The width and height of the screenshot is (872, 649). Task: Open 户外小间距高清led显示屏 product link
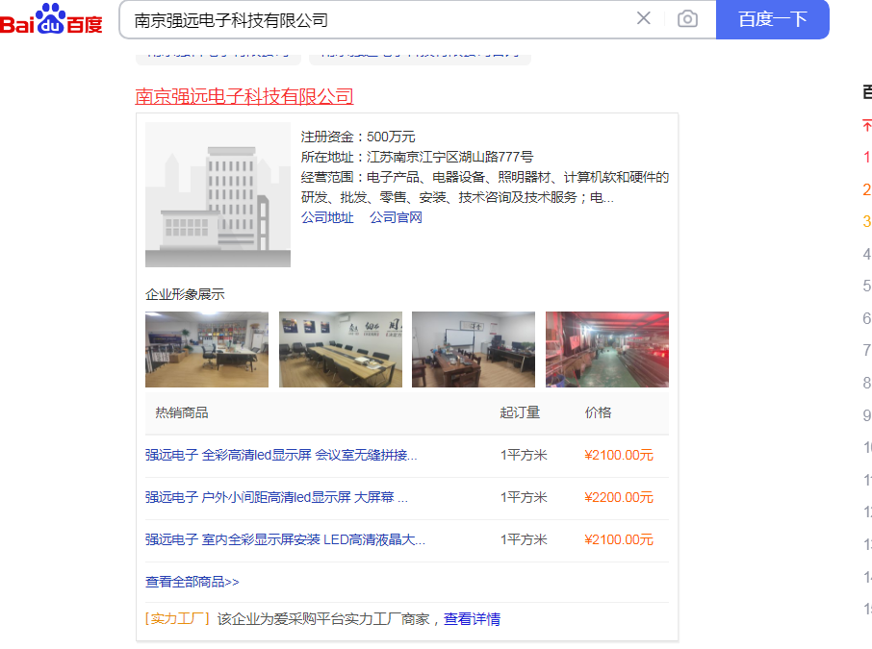click(276, 497)
